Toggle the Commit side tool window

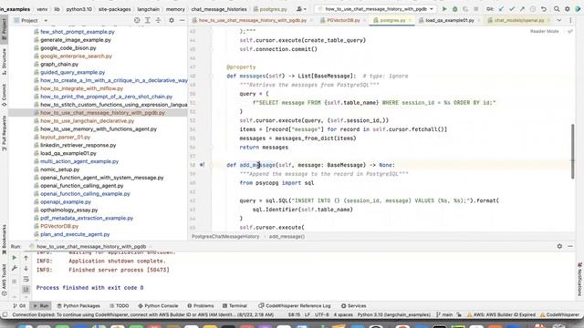4,95
